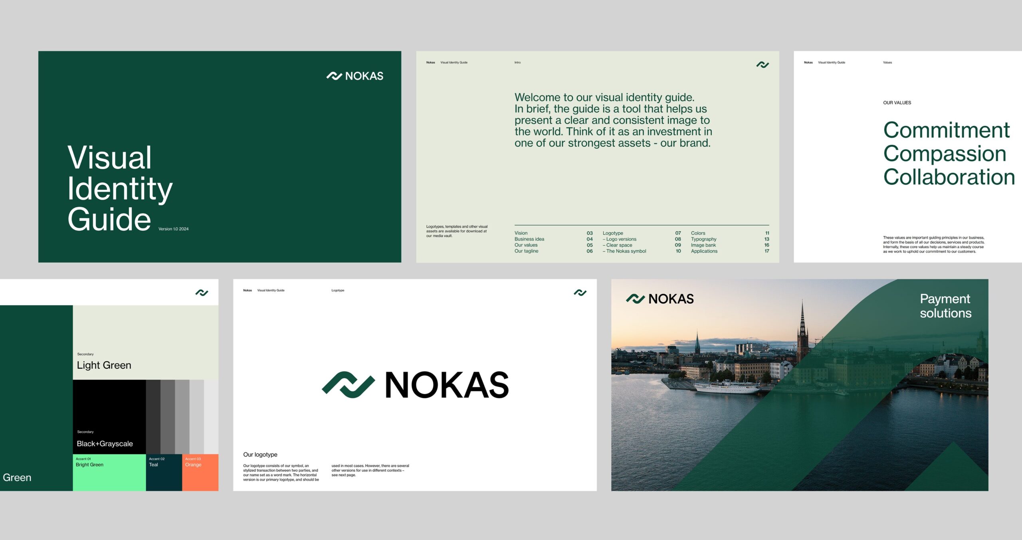Open the Typography contents entry

click(x=703, y=239)
